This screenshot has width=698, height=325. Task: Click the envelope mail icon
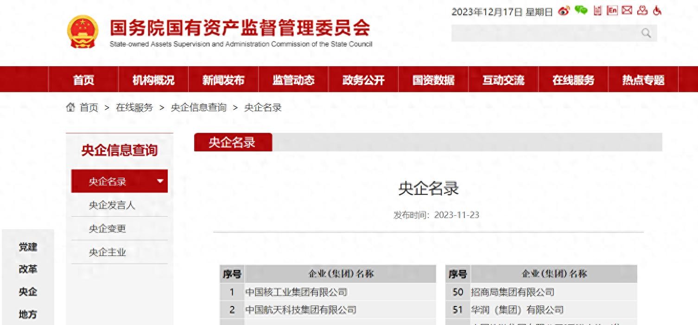click(627, 11)
